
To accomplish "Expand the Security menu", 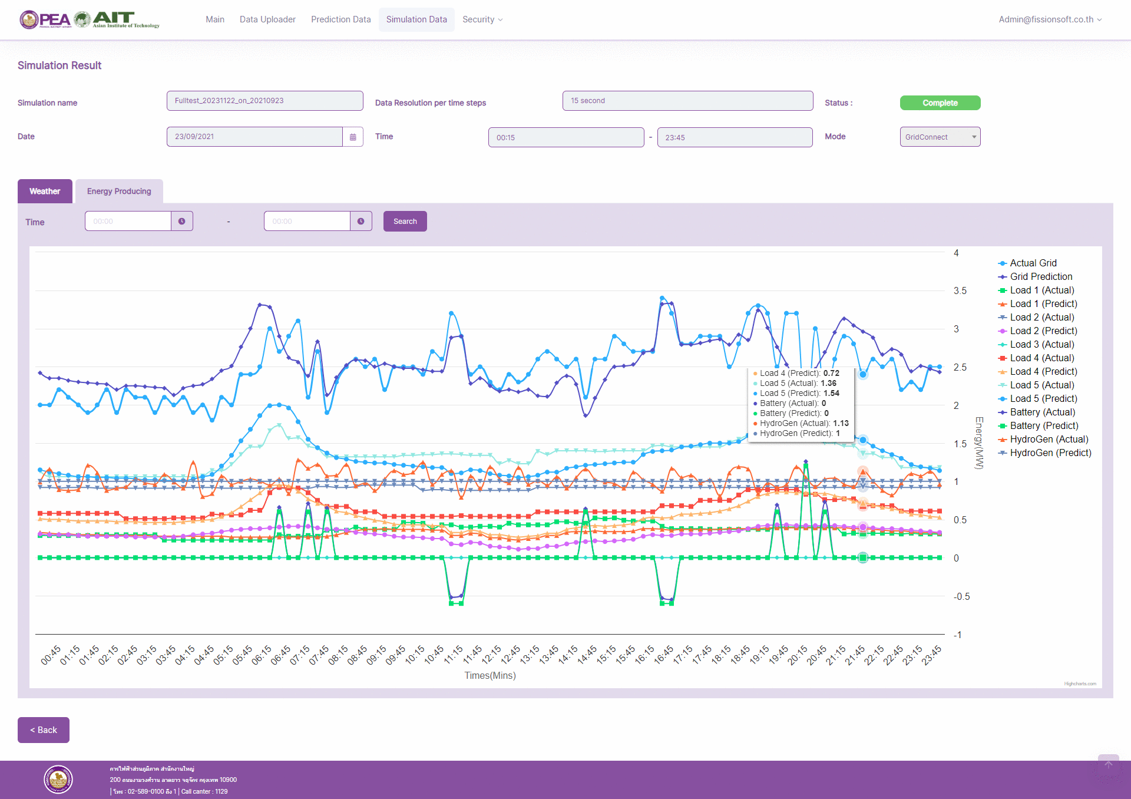I will 482,19.
